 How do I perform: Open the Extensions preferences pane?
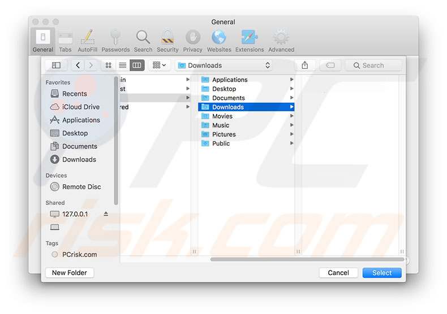click(x=250, y=41)
